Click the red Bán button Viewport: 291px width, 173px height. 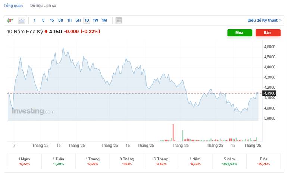point(268,33)
